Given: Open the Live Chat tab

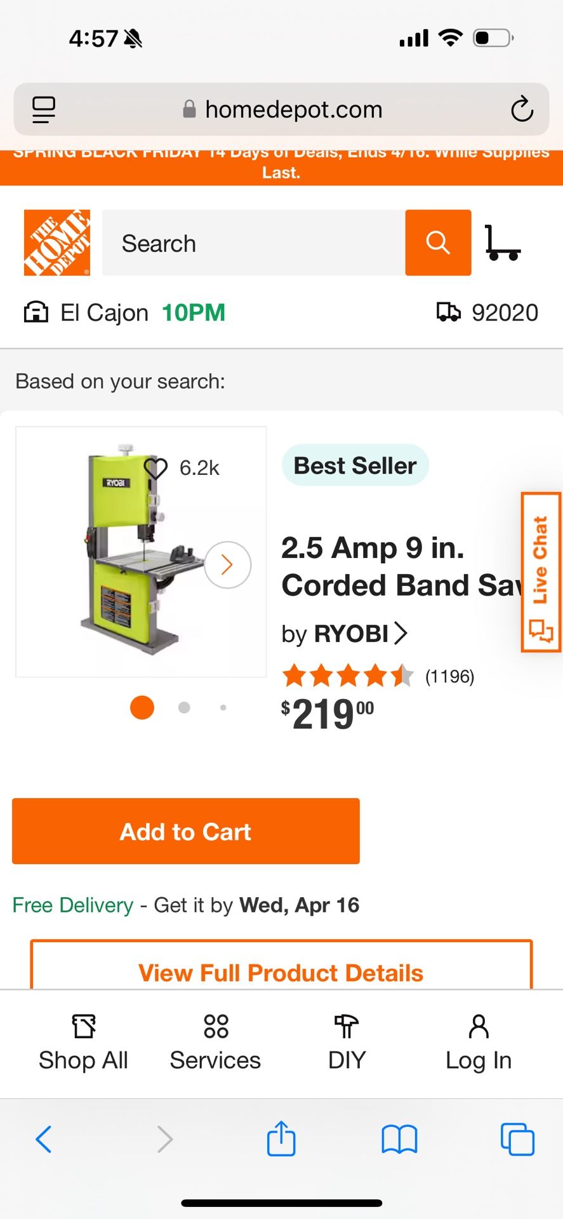Looking at the screenshot, I should [540, 571].
